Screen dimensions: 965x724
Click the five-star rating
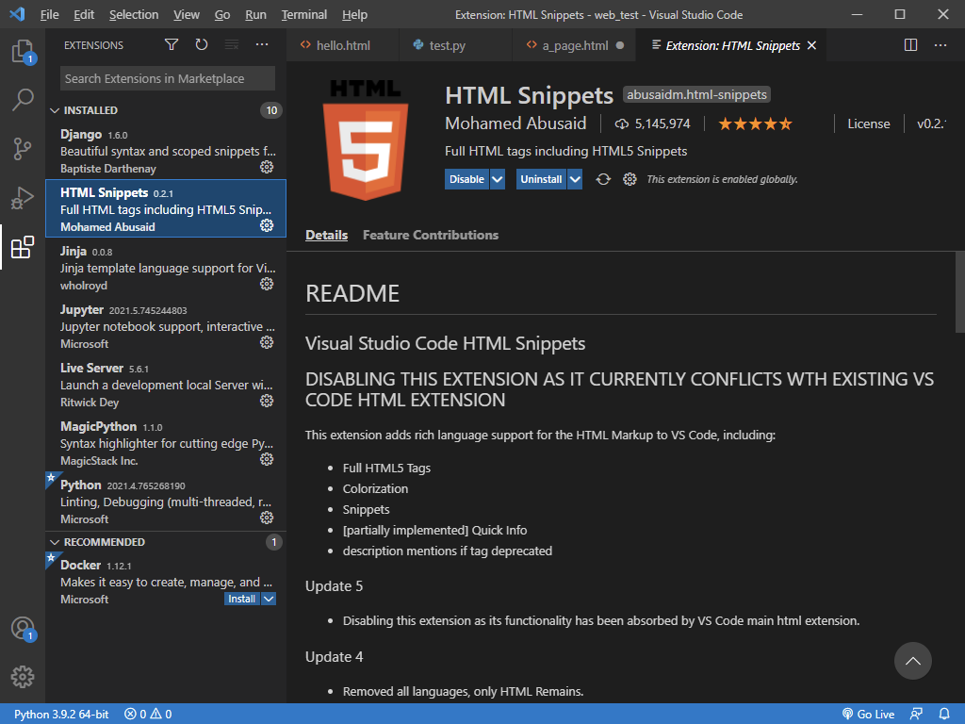point(755,123)
